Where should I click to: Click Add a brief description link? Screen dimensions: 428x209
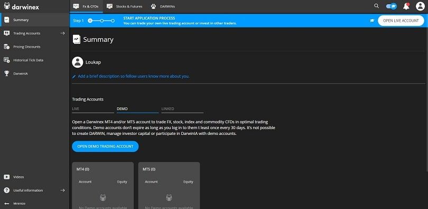[134, 76]
